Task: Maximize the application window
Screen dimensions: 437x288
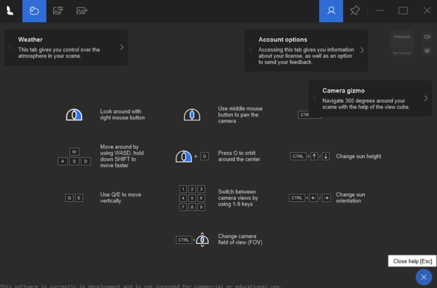Action: pyautogui.click(x=403, y=10)
